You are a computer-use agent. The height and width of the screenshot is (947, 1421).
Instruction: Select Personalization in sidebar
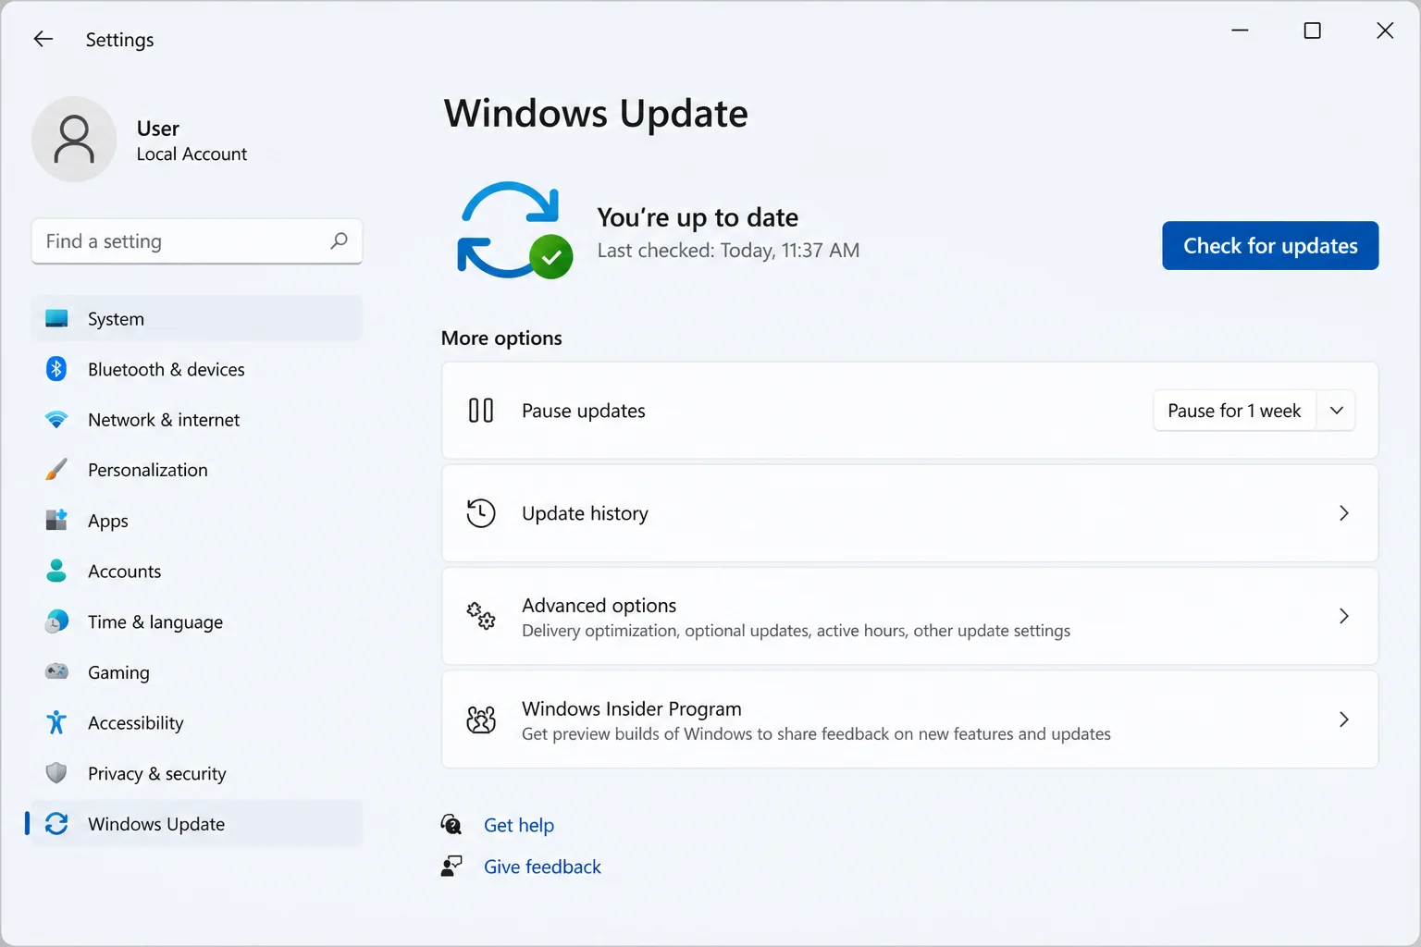tap(197, 470)
